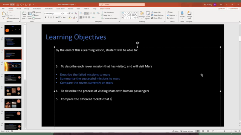The height and width of the screenshot is (135, 241).
Task: Click Display Settings in status bar
Action: (x=187, y=131)
